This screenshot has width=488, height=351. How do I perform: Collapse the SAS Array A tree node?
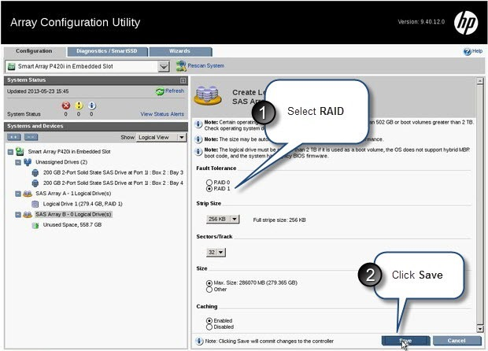click(x=18, y=194)
